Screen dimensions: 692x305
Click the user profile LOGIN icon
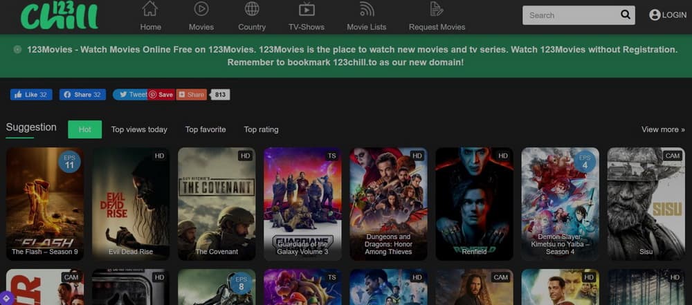pos(655,15)
